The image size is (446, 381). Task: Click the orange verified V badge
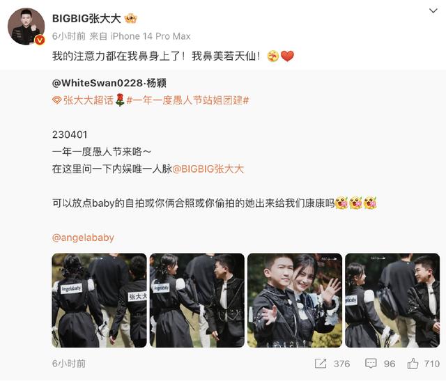click(40, 40)
